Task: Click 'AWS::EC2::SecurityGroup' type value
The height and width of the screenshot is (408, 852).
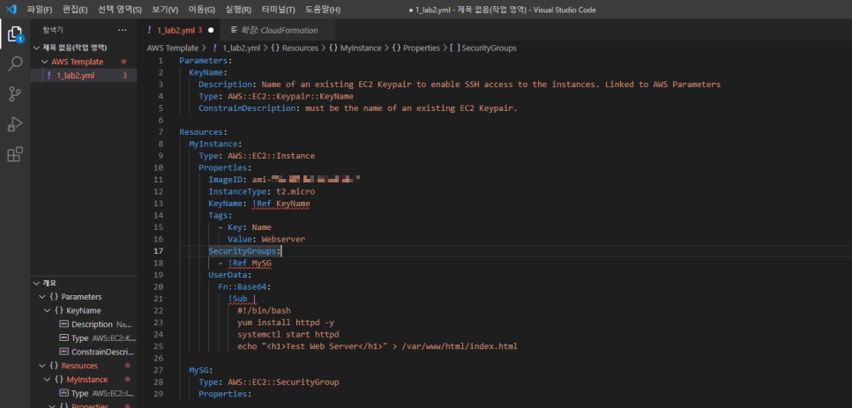Action: [x=283, y=382]
